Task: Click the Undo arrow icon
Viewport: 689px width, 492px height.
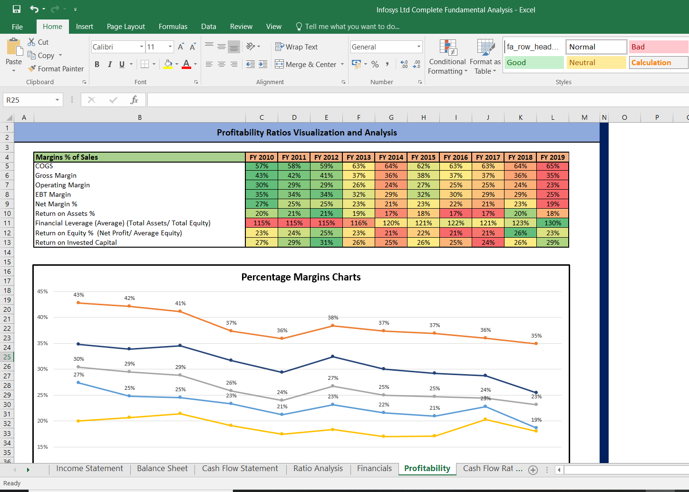Action: pos(34,9)
